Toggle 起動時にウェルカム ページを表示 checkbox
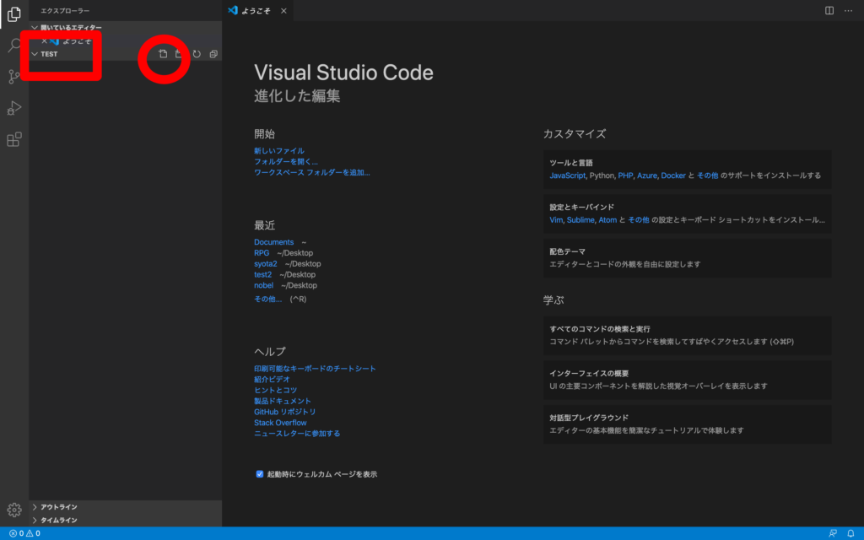 coord(260,474)
